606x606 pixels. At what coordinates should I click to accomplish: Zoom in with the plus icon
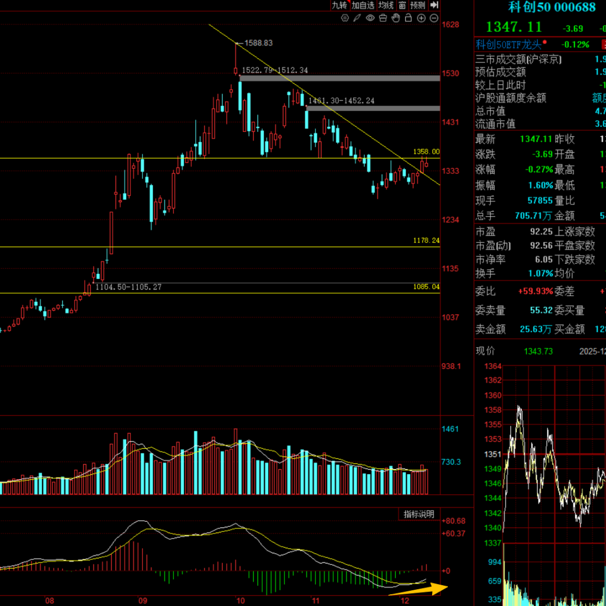pyautogui.click(x=421, y=18)
